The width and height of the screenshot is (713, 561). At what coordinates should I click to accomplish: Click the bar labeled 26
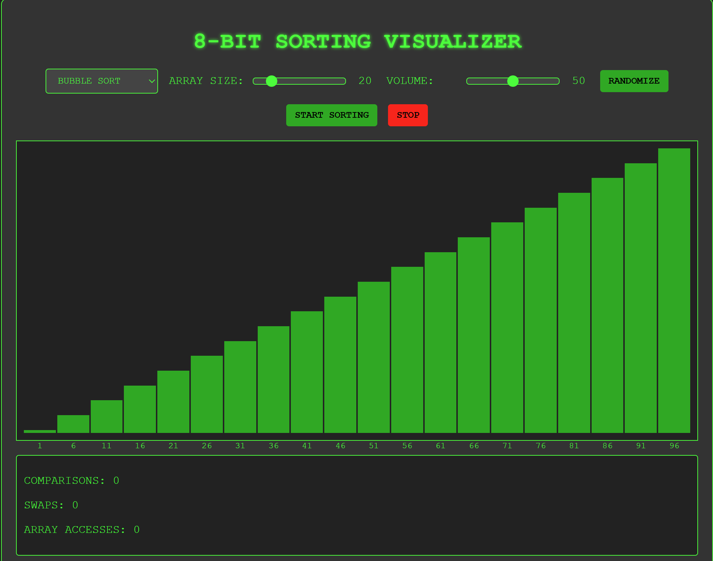[206, 394]
